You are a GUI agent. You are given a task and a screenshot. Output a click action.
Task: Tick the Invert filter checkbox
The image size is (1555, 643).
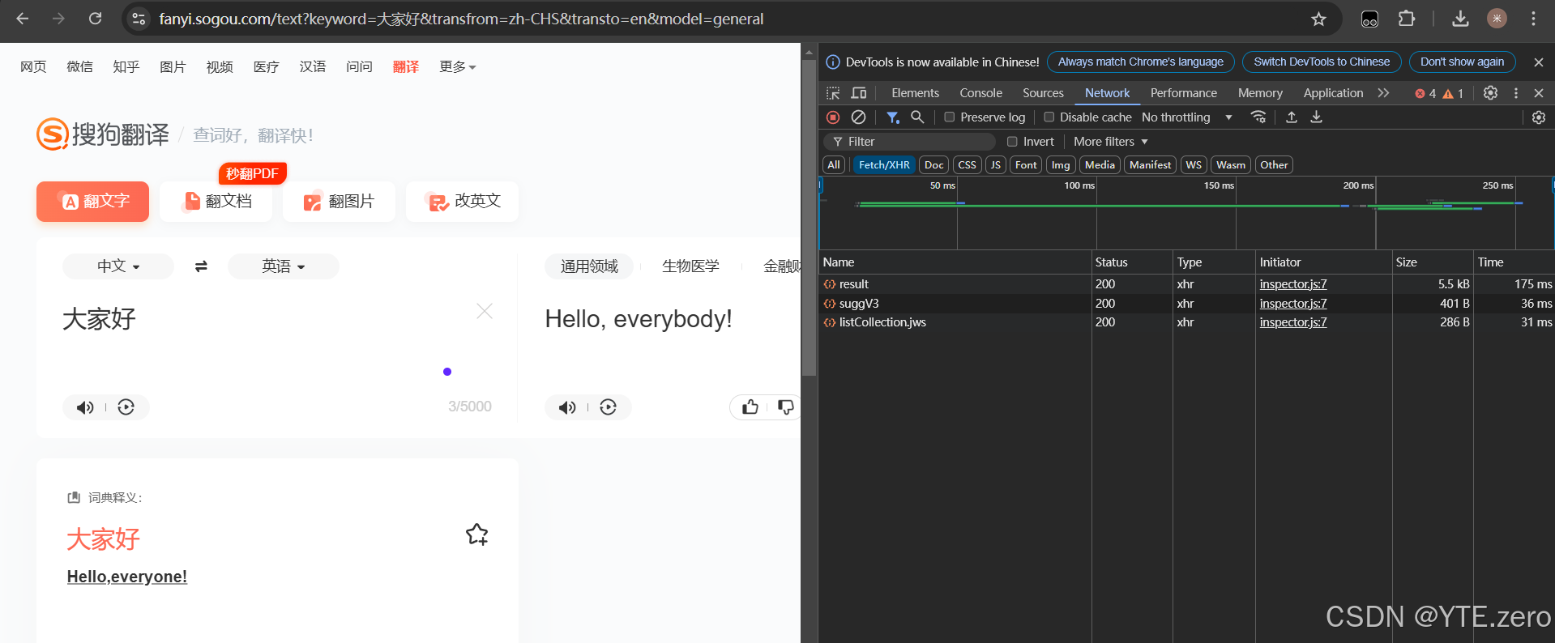[x=1012, y=142]
